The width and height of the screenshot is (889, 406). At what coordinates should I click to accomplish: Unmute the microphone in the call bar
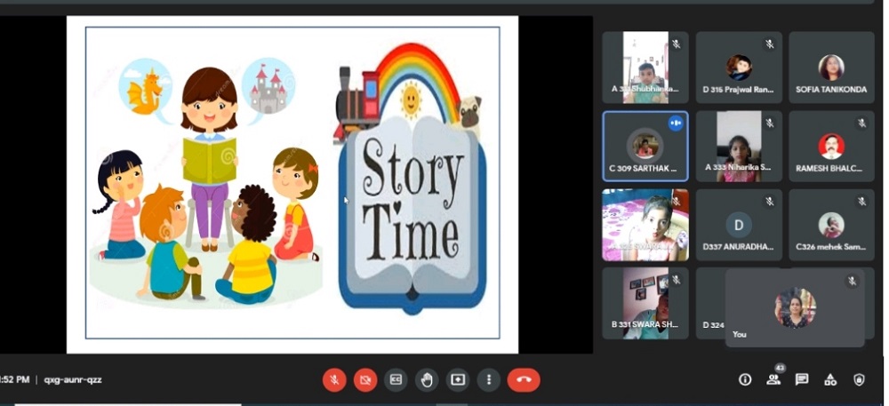coord(334,380)
